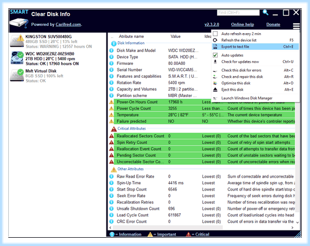
Task: Focus the Find search field
Action: coord(238,12)
